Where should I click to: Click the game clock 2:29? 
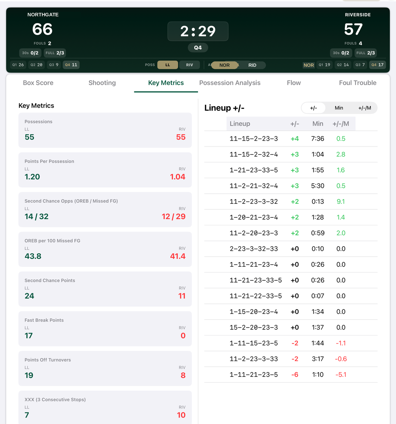(x=198, y=31)
